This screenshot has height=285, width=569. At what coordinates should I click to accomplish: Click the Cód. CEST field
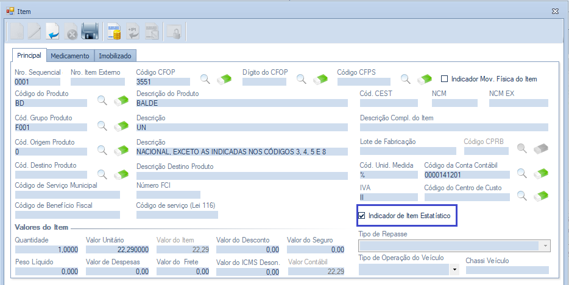(x=389, y=103)
